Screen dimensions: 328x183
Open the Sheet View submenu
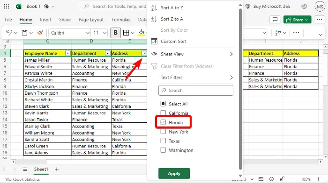coord(192,54)
